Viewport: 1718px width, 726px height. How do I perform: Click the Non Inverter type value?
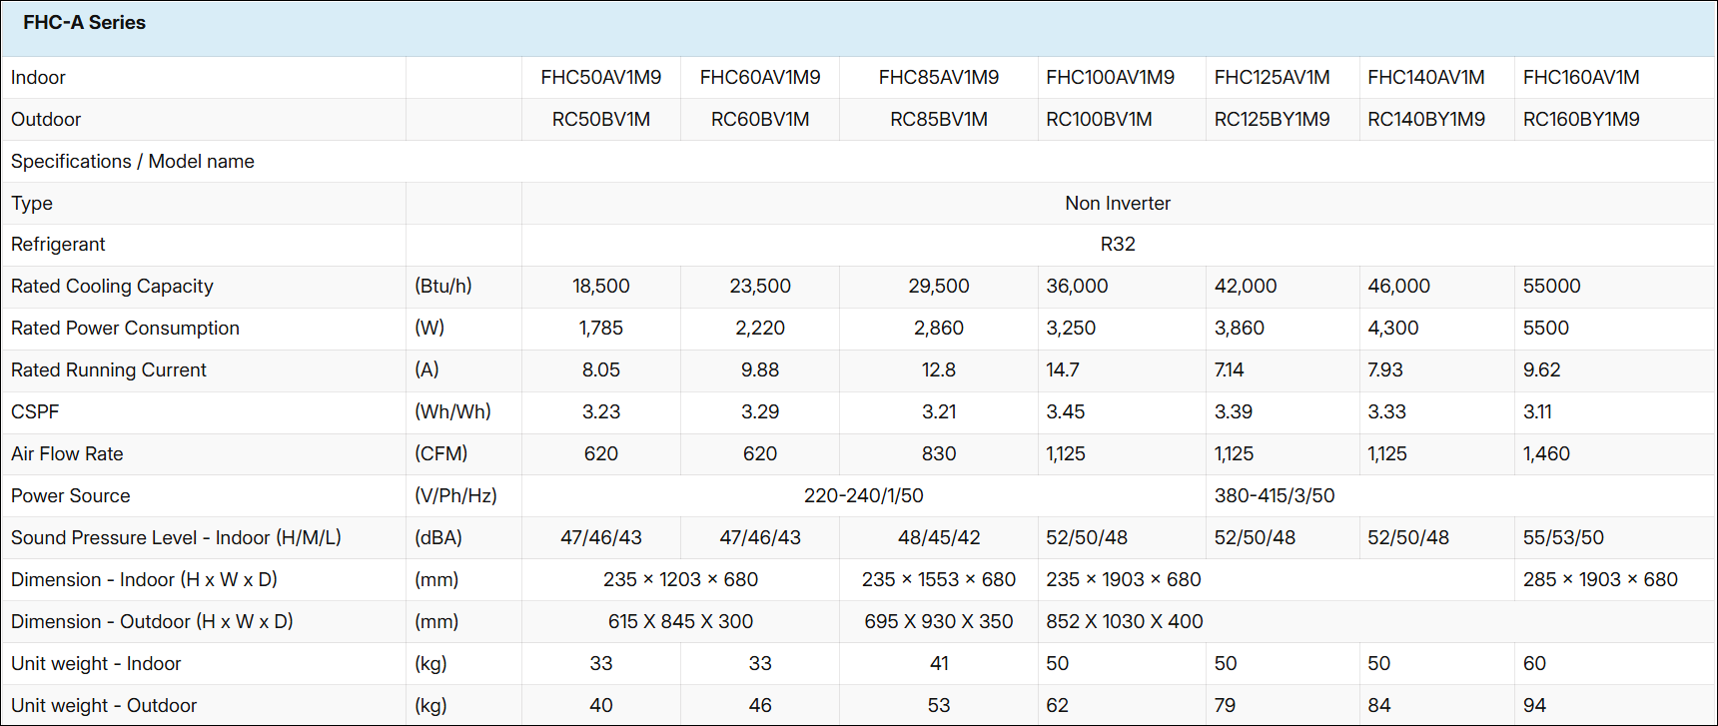[x=1117, y=204]
